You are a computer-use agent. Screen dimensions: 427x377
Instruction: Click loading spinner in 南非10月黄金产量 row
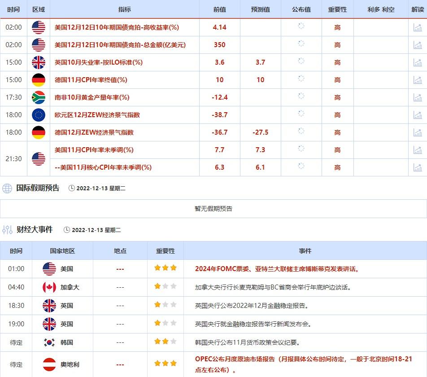pyautogui.click(x=301, y=96)
